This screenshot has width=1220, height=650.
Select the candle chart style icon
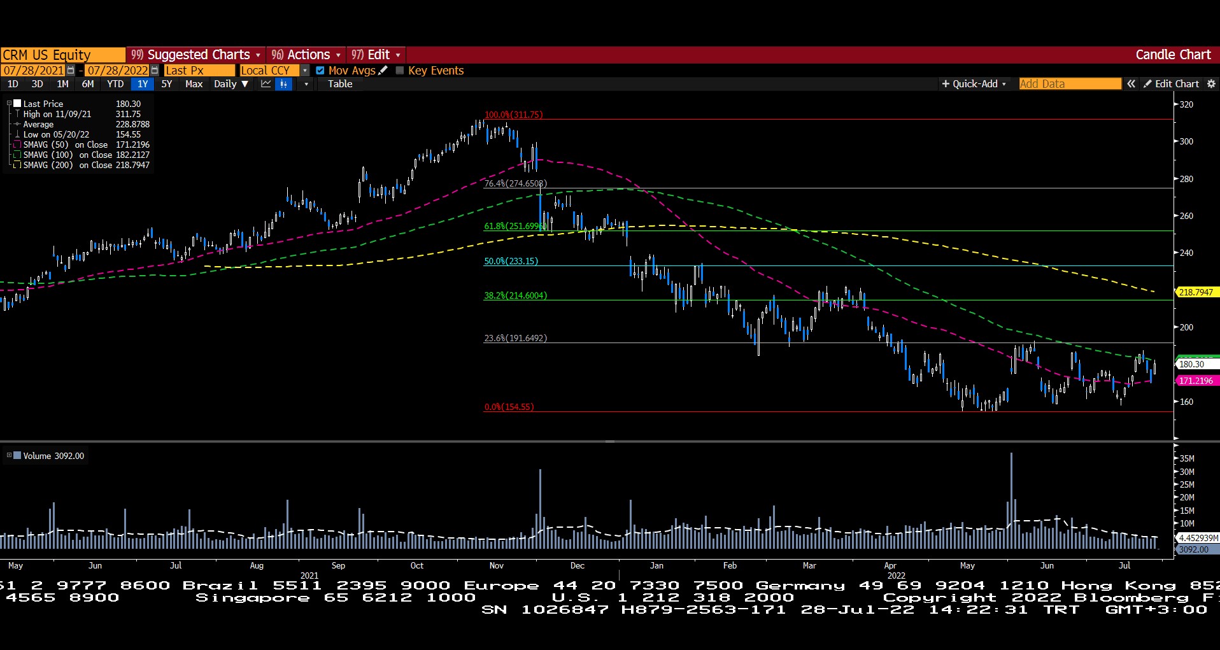(284, 84)
